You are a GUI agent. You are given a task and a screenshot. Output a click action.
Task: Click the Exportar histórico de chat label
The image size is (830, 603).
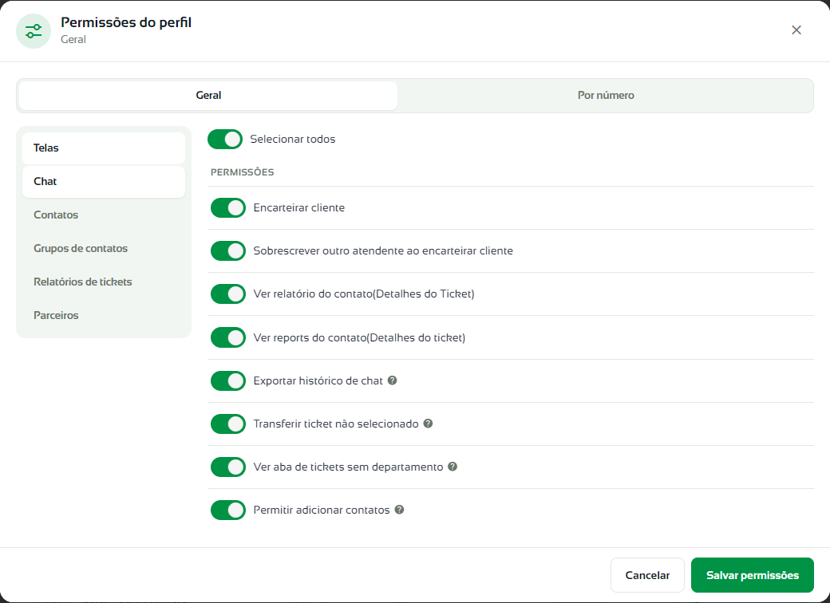[318, 380]
